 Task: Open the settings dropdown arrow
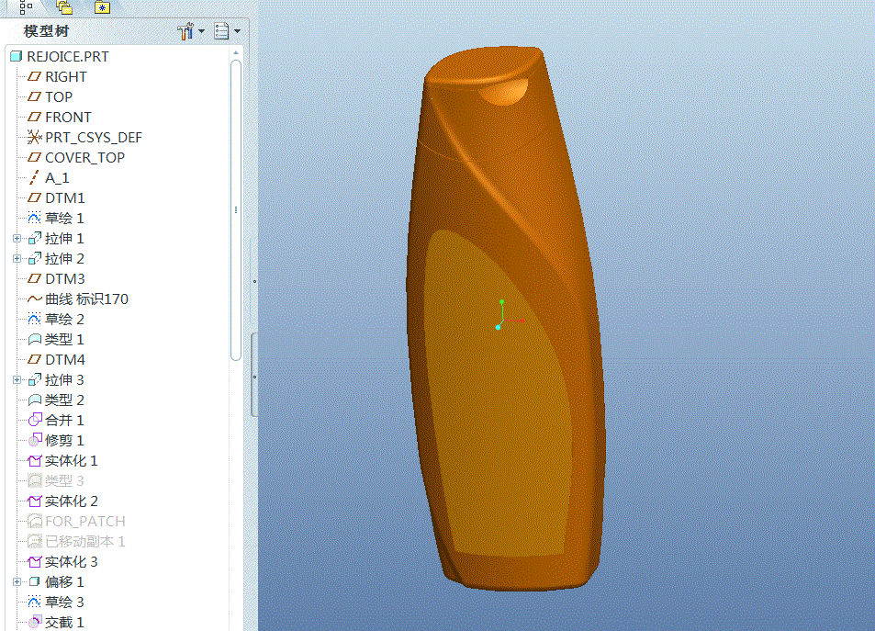(x=201, y=31)
